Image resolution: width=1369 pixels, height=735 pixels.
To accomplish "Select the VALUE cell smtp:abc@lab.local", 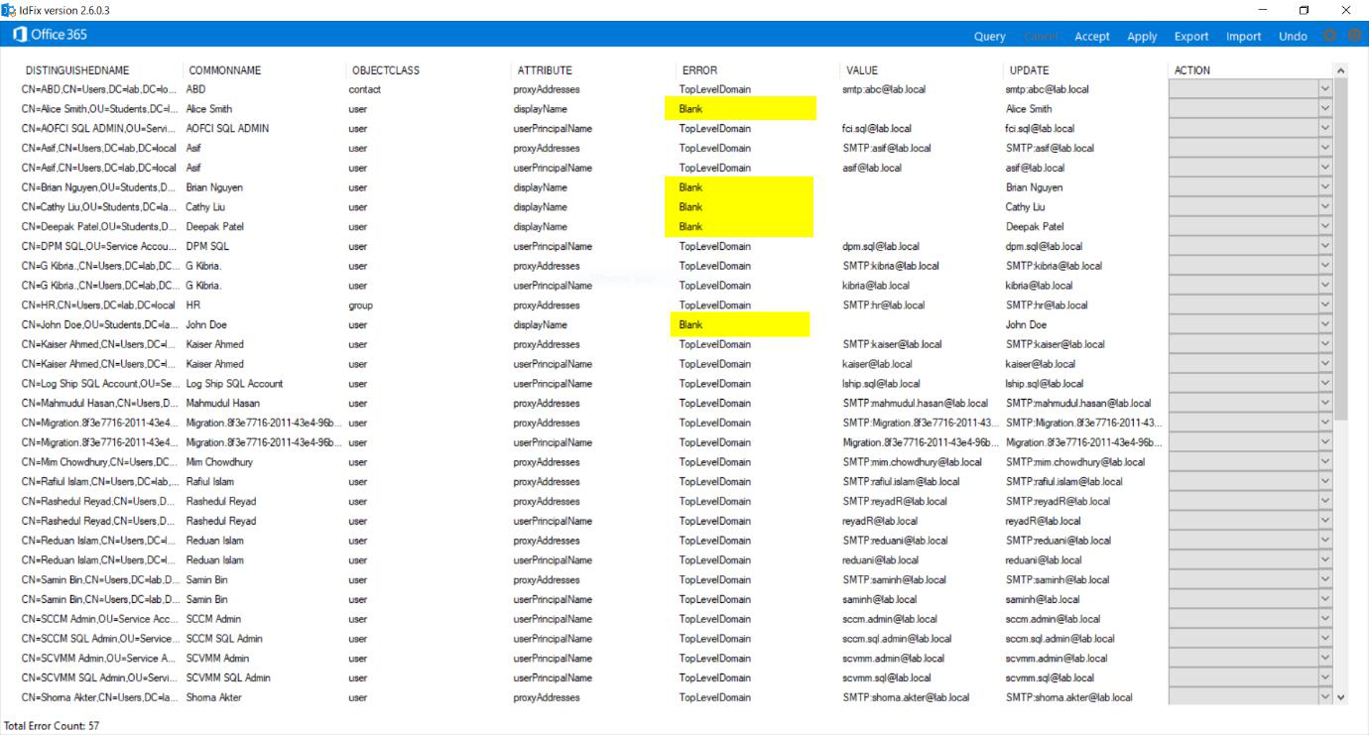I will click(884, 89).
